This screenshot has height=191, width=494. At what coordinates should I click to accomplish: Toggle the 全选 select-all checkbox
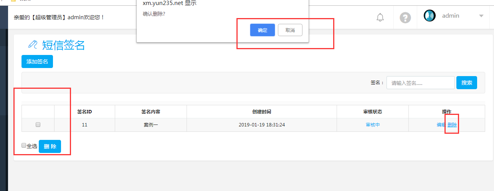click(x=24, y=146)
